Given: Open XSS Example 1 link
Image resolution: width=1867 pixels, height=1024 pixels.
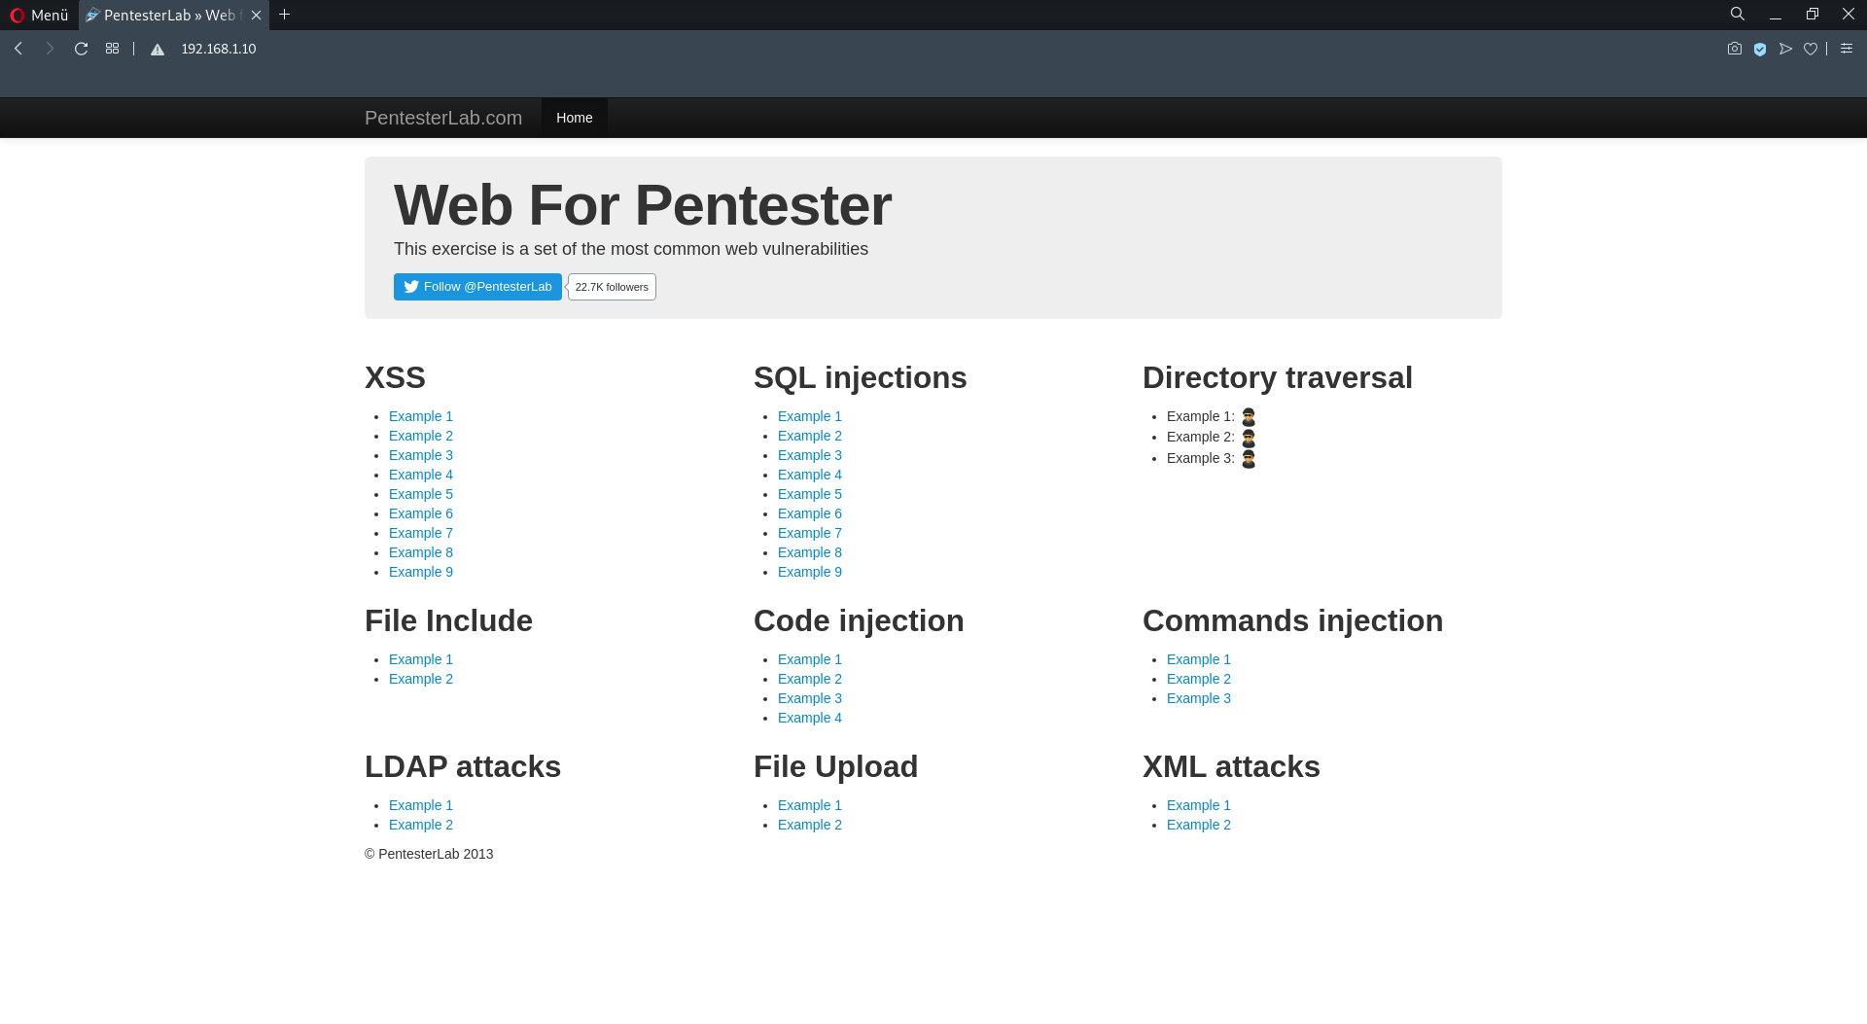Looking at the screenshot, I should tap(420, 416).
